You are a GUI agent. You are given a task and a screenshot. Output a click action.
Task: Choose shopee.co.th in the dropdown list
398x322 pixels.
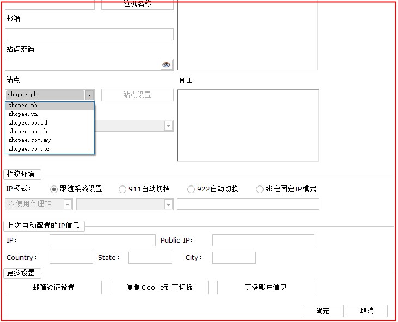click(50, 132)
